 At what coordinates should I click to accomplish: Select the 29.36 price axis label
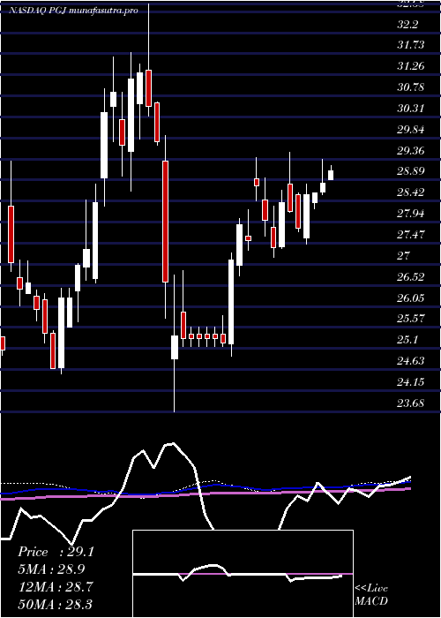[411, 150]
